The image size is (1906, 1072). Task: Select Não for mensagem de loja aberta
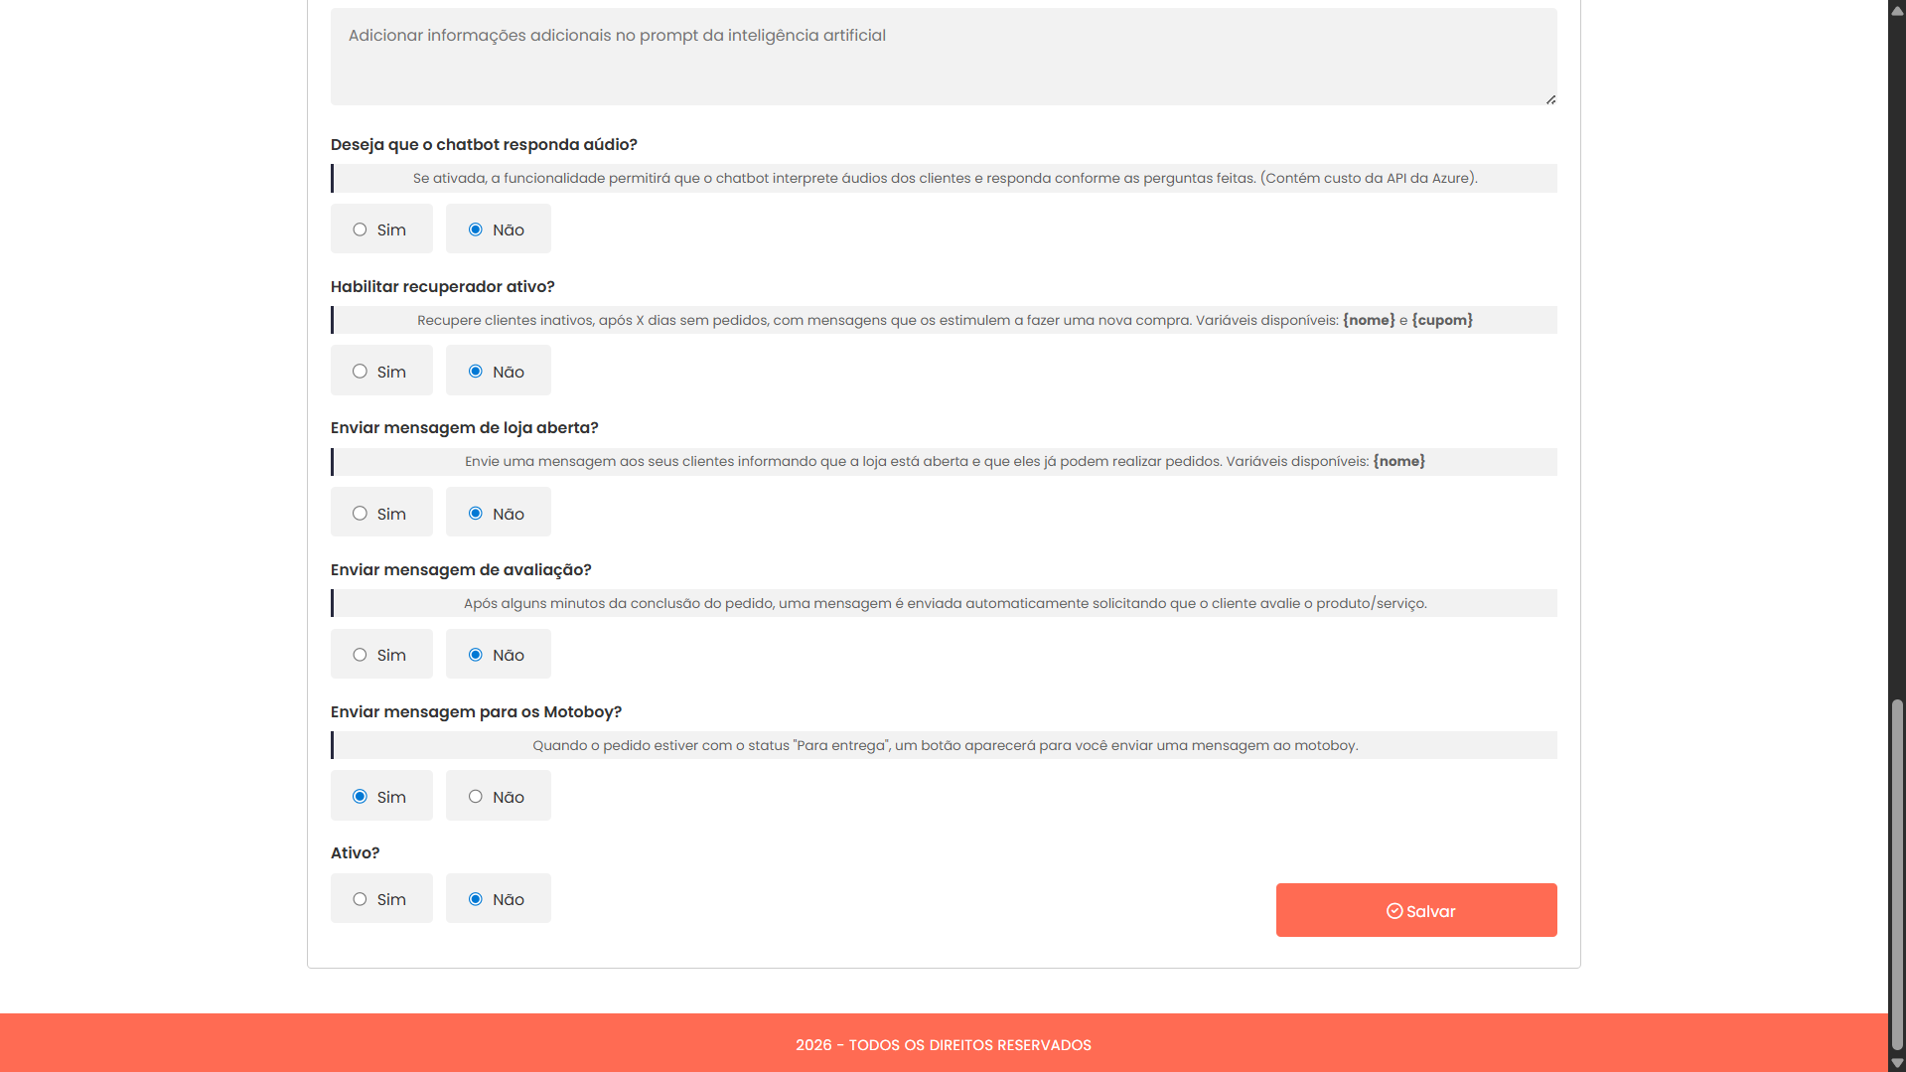click(476, 513)
